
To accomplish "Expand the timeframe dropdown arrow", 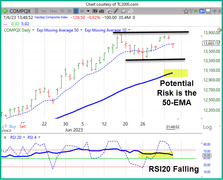I will point(88,11).
